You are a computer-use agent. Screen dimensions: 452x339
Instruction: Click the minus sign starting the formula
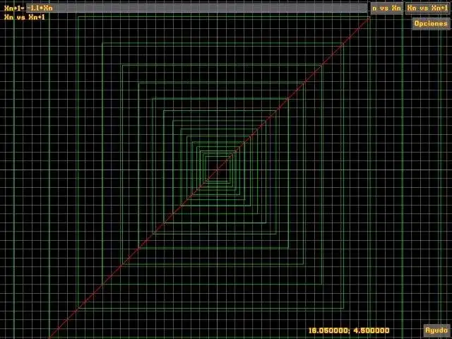pos(28,8)
